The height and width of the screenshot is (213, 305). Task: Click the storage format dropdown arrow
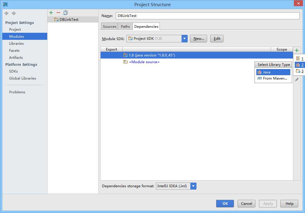click(193, 186)
